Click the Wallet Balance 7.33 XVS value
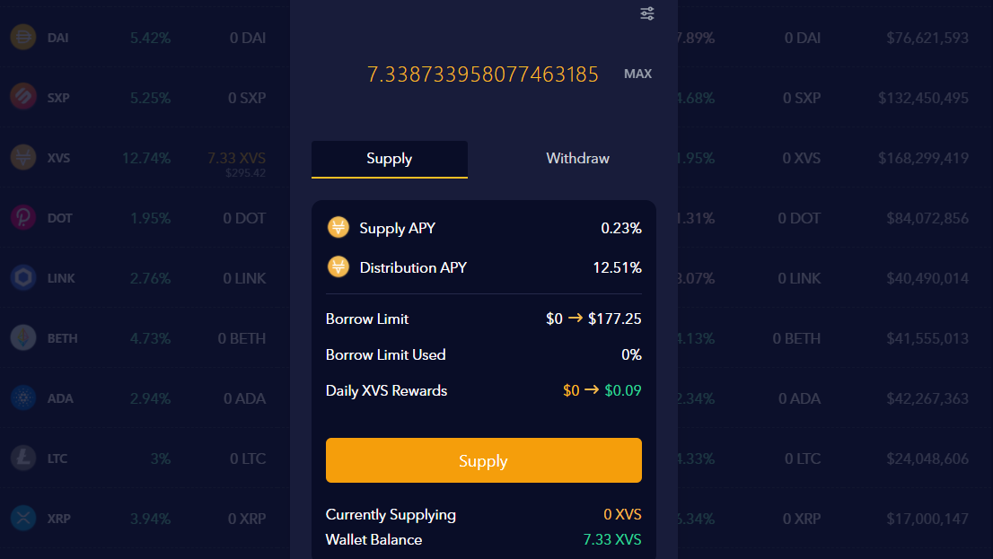The image size is (993, 559). [x=612, y=539]
